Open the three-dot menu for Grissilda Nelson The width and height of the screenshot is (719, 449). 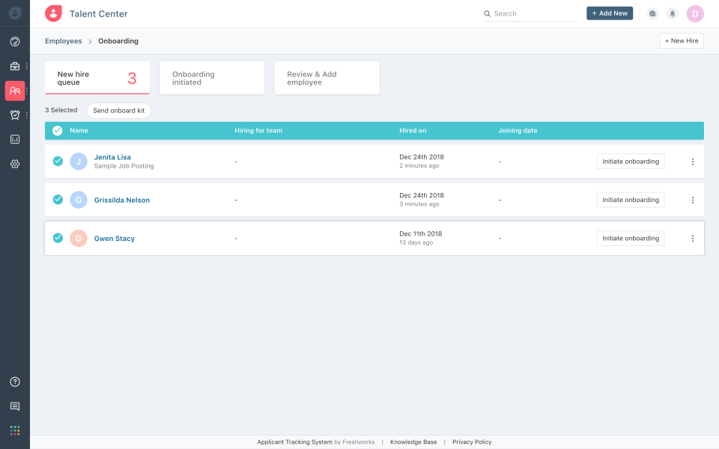692,201
